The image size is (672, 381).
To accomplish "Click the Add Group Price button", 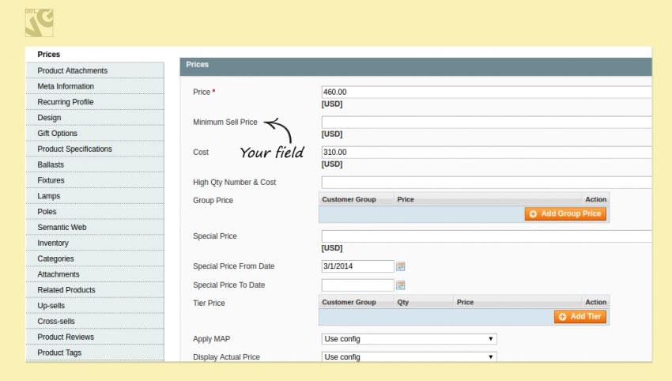I will (x=565, y=214).
